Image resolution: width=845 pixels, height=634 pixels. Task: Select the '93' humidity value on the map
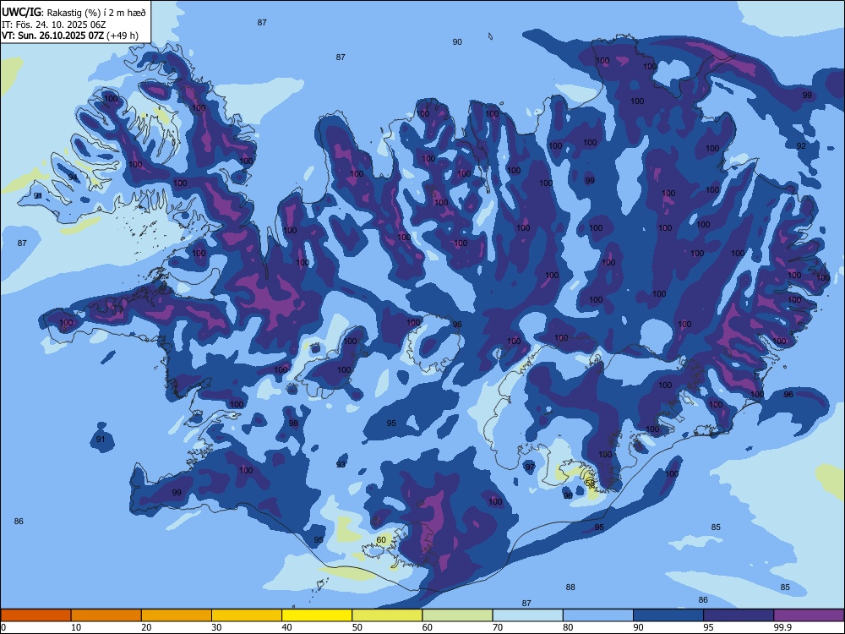click(x=341, y=465)
